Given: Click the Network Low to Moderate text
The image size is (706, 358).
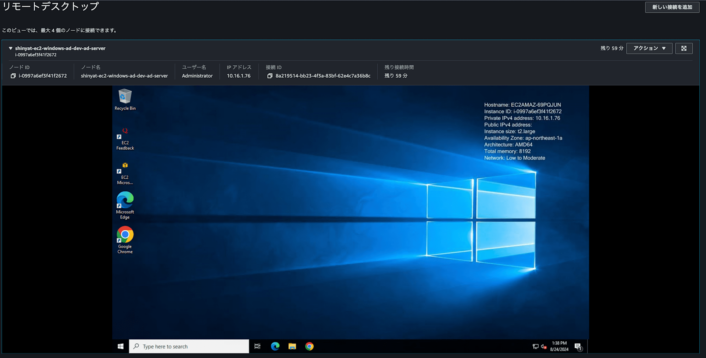Looking at the screenshot, I should [x=515, y=158].
